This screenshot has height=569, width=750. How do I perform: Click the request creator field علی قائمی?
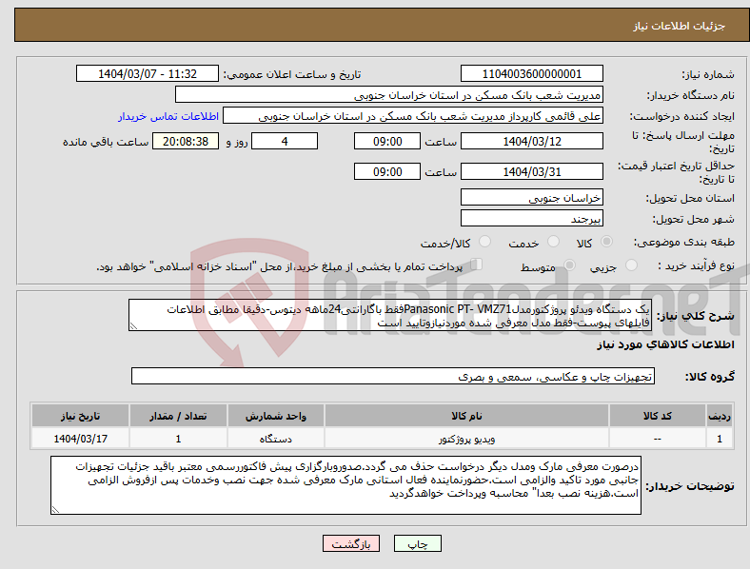(x=413, y=116)
